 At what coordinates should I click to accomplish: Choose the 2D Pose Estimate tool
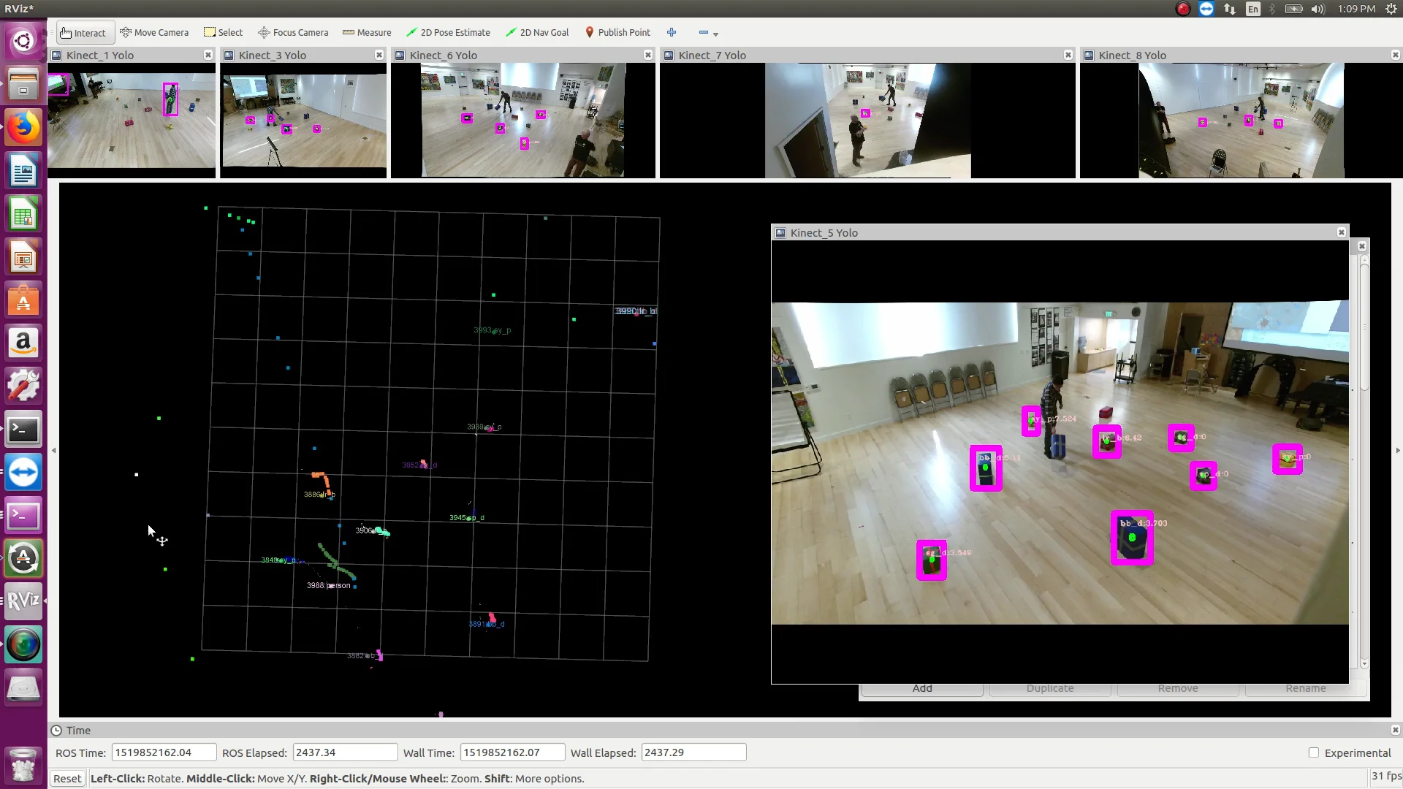pos(448,32)
